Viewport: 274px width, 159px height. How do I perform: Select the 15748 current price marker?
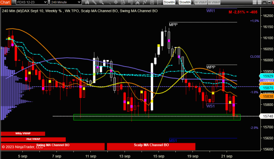267,116
